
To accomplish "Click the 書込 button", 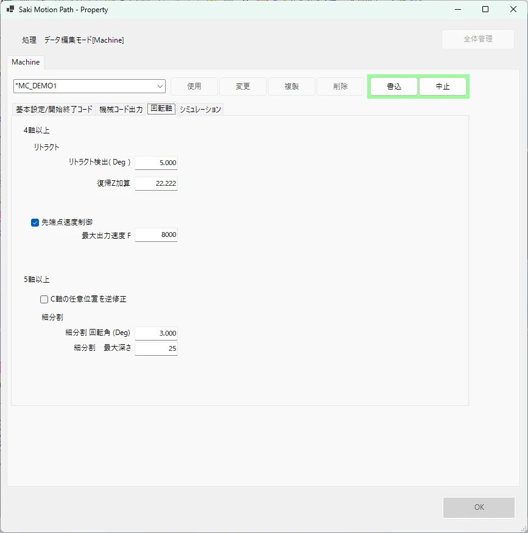I will (x=394, y=86).
